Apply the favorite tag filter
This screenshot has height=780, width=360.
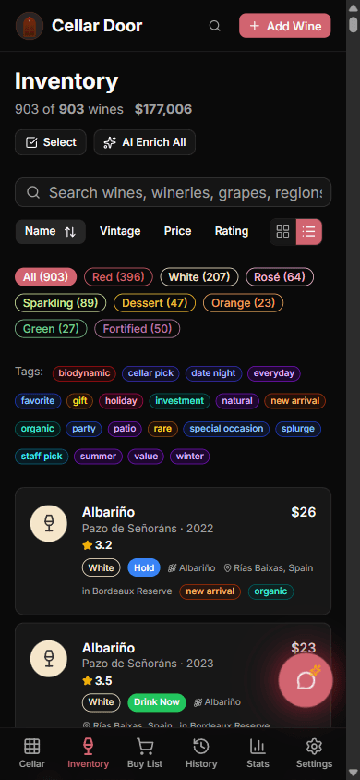click(38, 400)
